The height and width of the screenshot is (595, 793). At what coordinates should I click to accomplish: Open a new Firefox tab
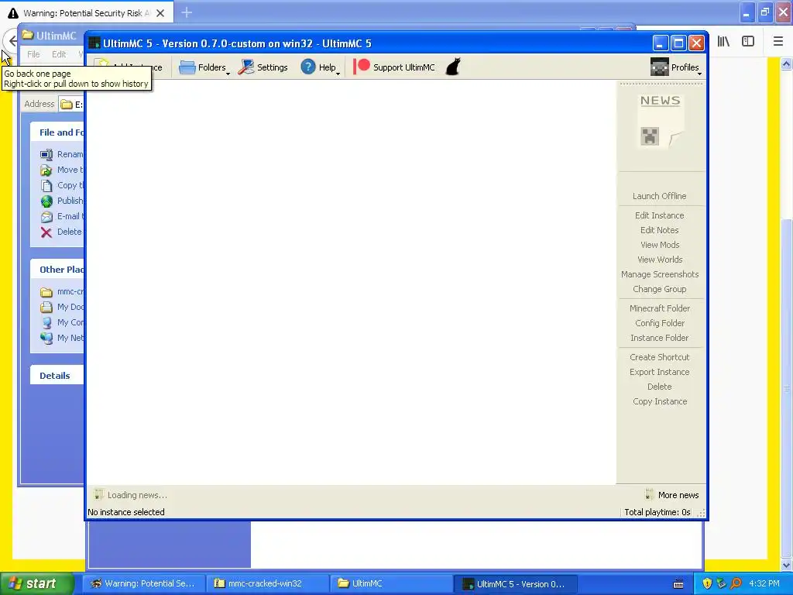pyautogui.click(x=187, y=12)
